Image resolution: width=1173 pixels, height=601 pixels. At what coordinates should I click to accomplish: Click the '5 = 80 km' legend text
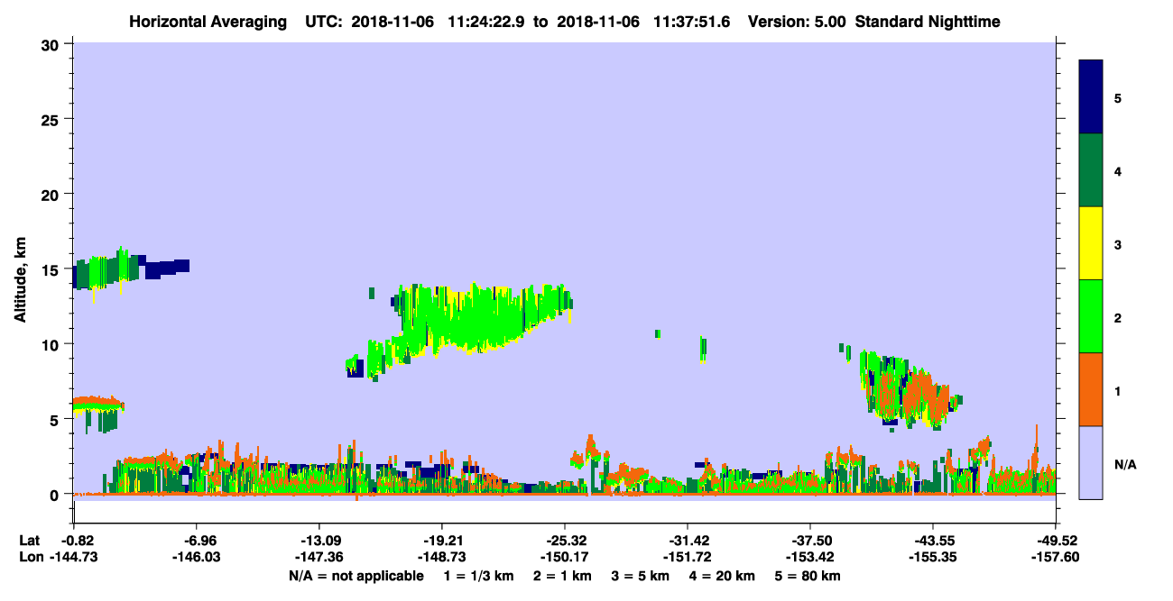point(809,576)
